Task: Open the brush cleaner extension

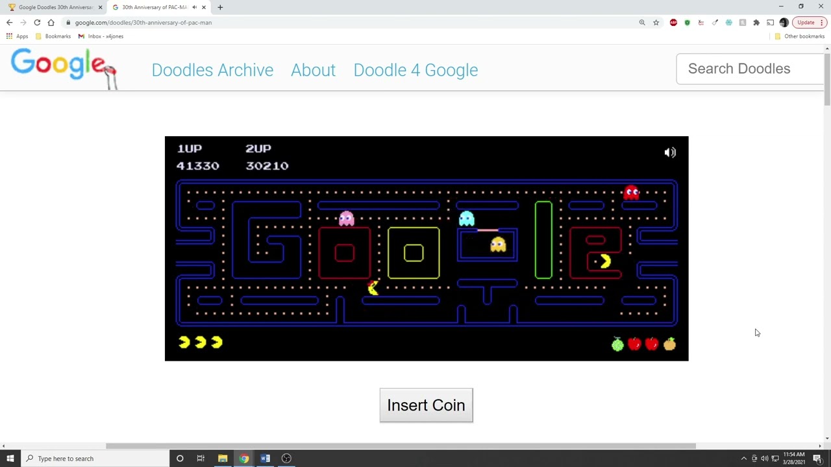Action: coord(715,23)
